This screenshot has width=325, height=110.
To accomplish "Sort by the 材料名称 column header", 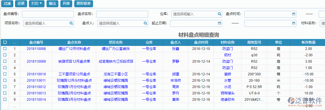I will coord(227,42).
